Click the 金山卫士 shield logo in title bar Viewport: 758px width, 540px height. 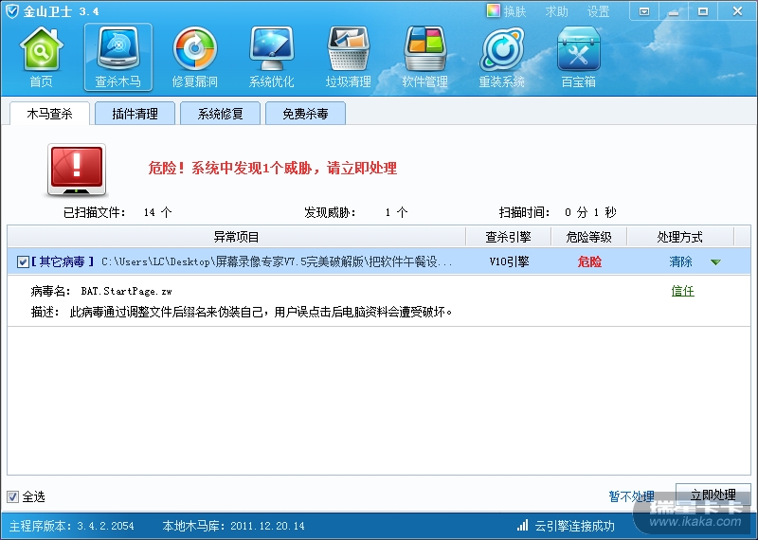pyautogui.click(x=12, y=11)
